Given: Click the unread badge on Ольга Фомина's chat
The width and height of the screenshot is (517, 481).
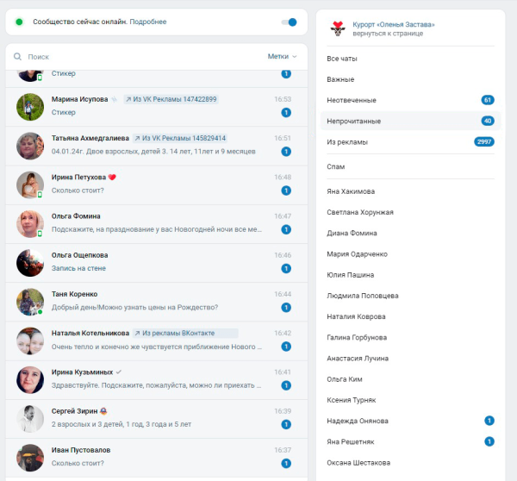Looking at the screenshot, I should point(286,229).
